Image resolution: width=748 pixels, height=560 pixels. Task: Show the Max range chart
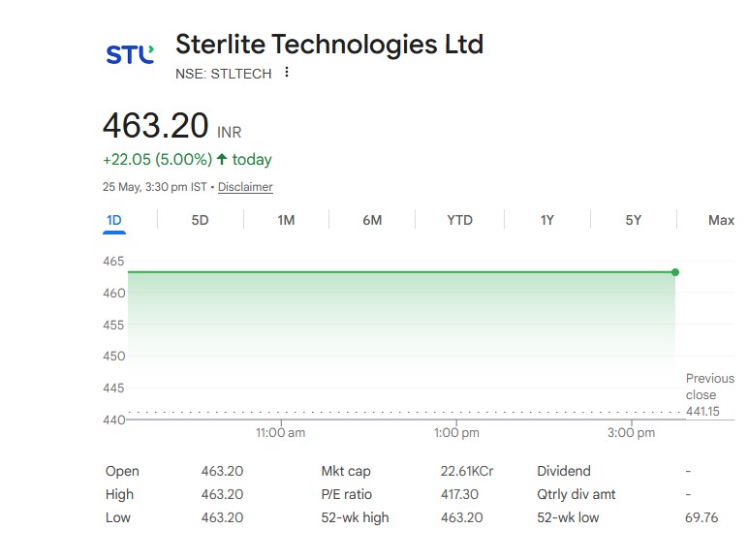[721, 220]
